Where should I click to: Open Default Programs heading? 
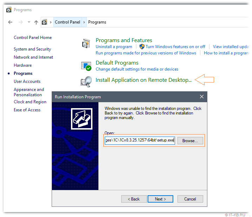(117, 63)
